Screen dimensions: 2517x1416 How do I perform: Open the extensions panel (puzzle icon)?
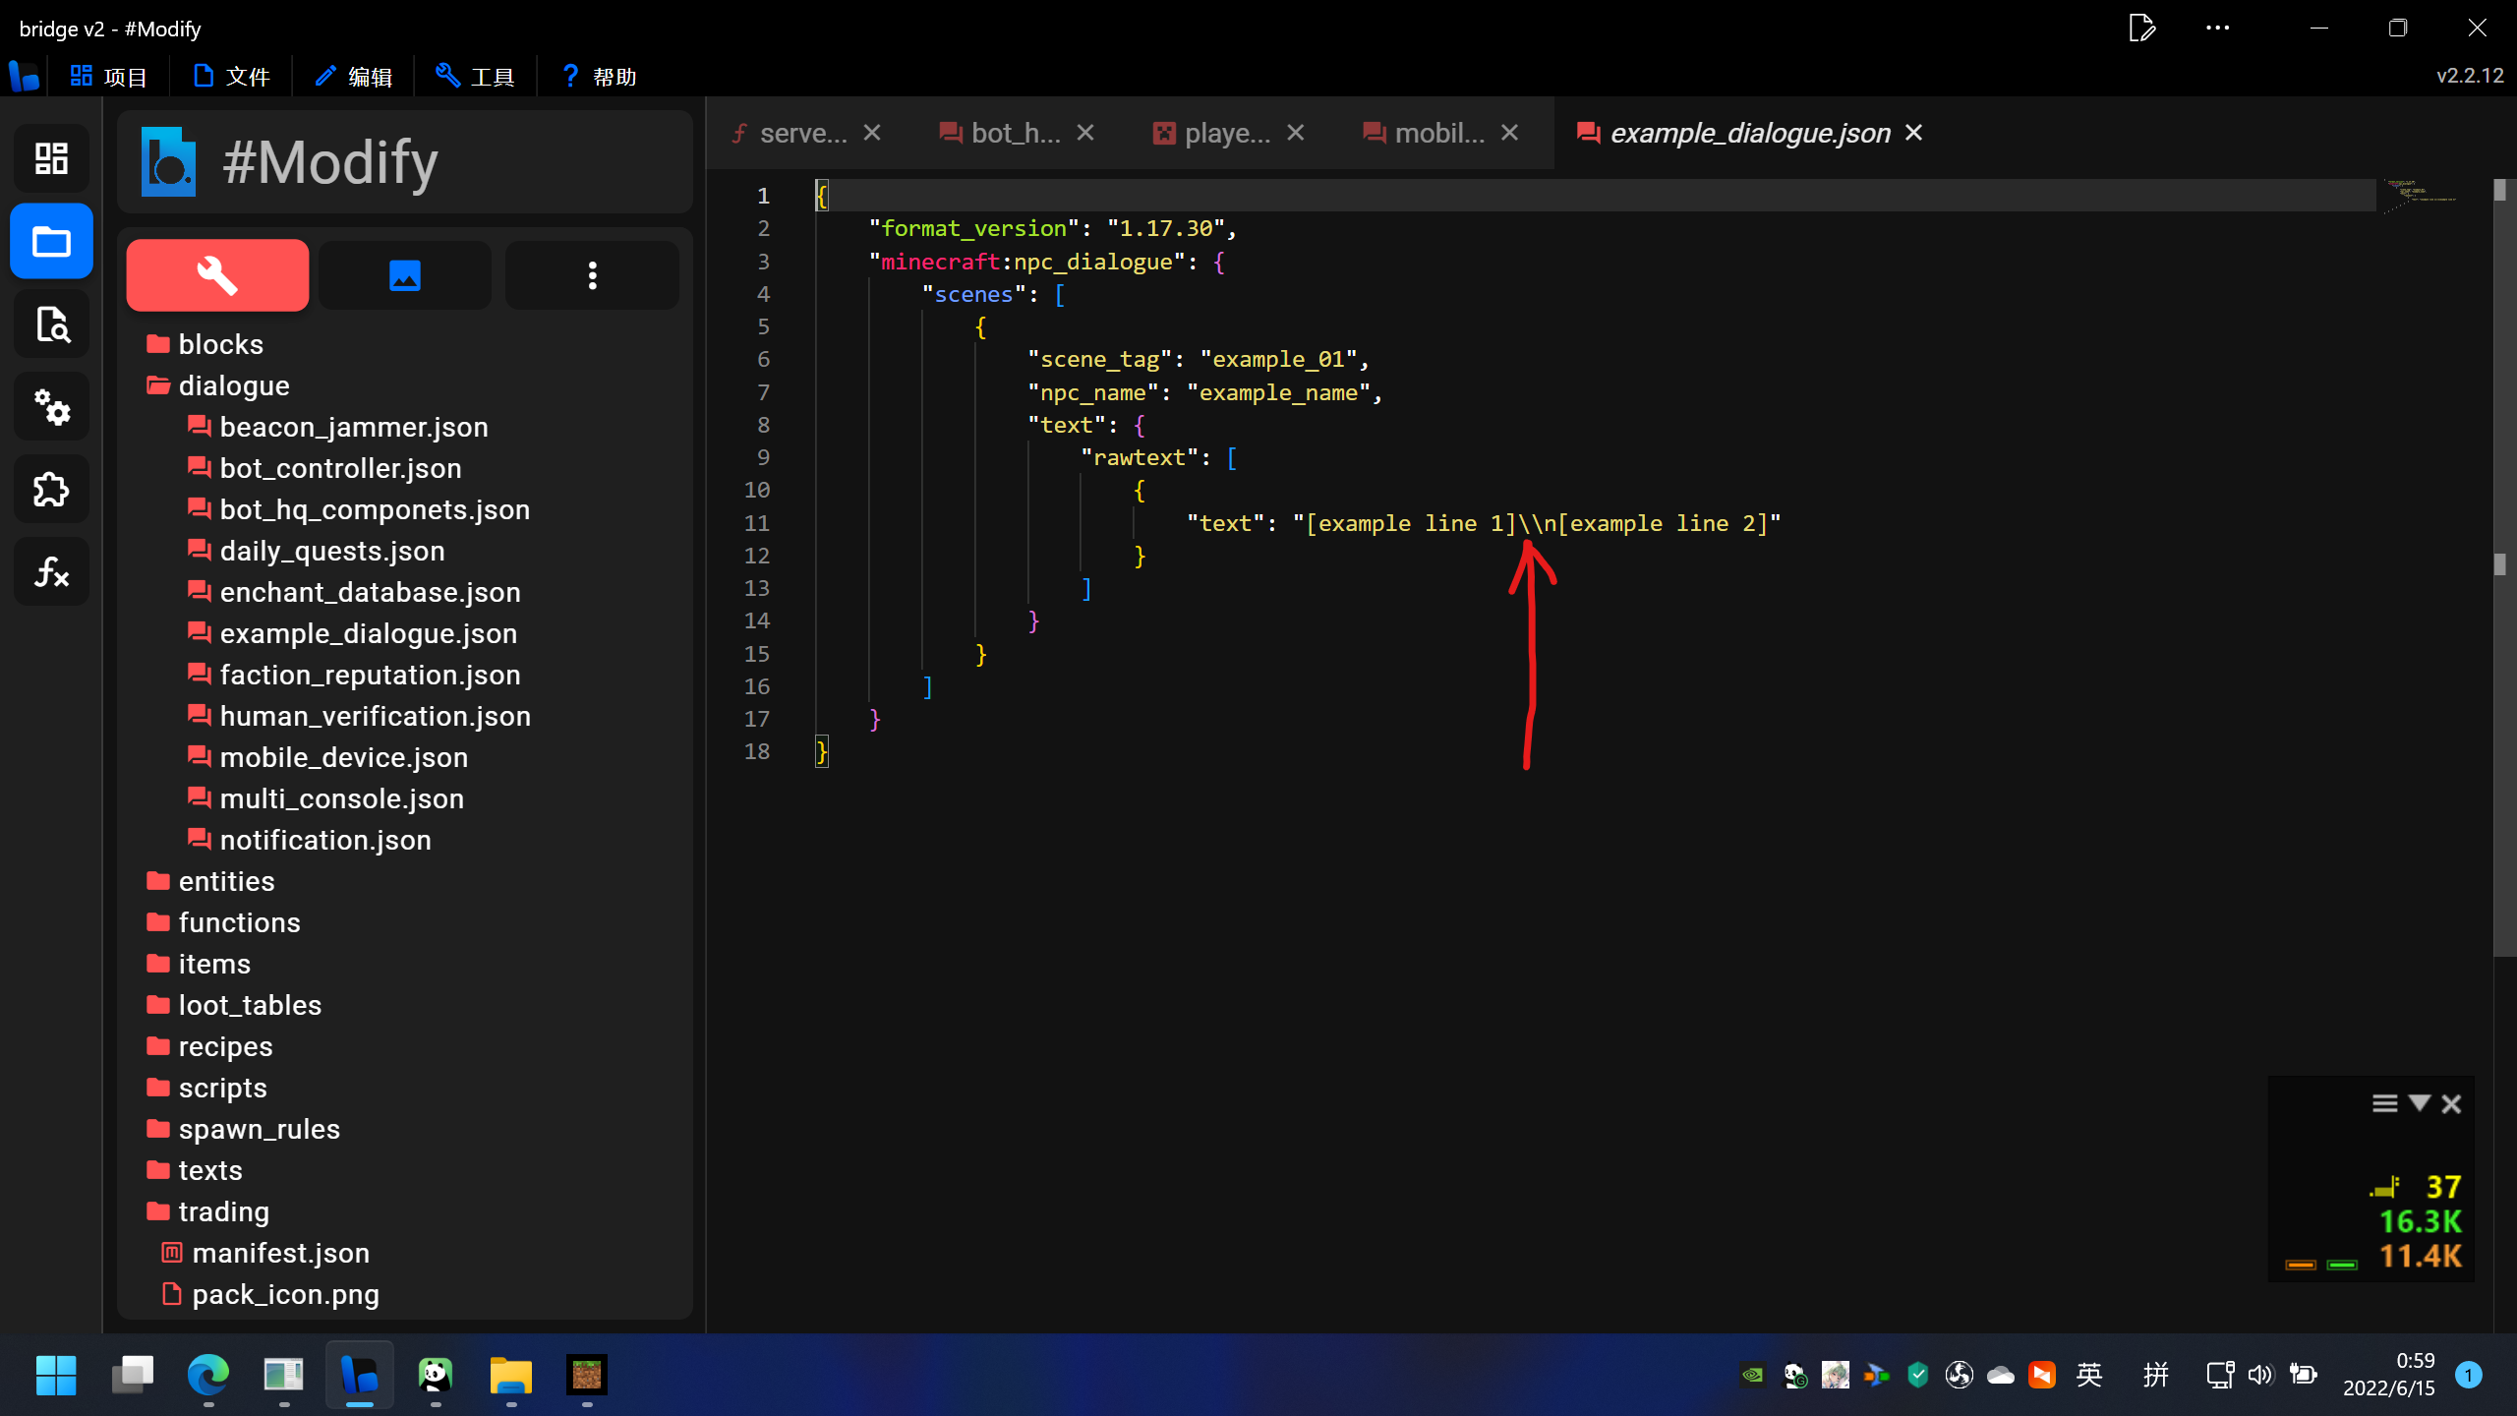51,489
